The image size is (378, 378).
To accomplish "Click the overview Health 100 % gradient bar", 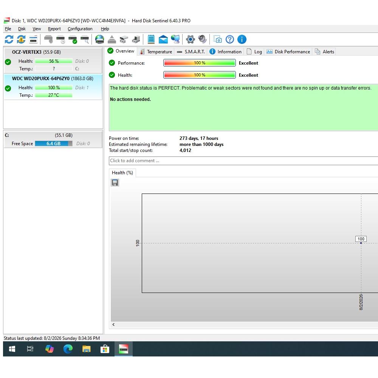I will coord(199,75).
